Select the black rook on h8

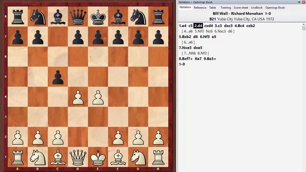(158, 17)
